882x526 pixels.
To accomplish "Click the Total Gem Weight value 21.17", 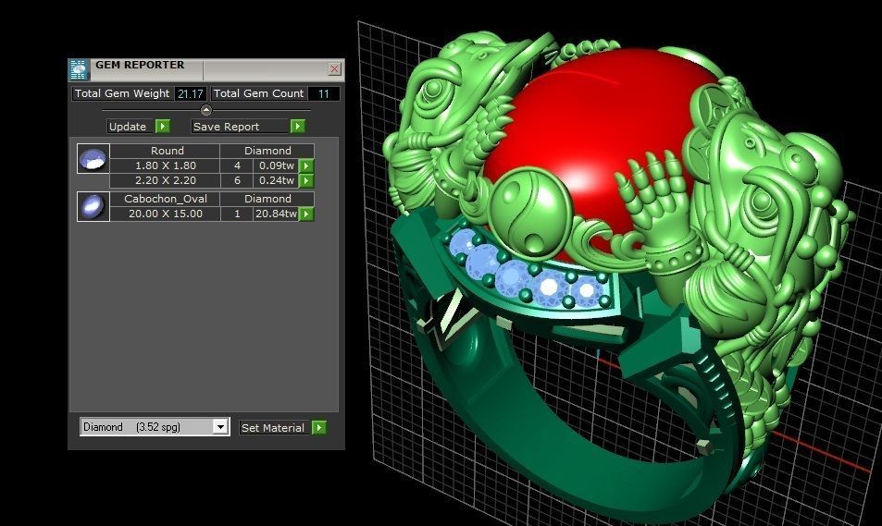I will [x=190, y=94].
